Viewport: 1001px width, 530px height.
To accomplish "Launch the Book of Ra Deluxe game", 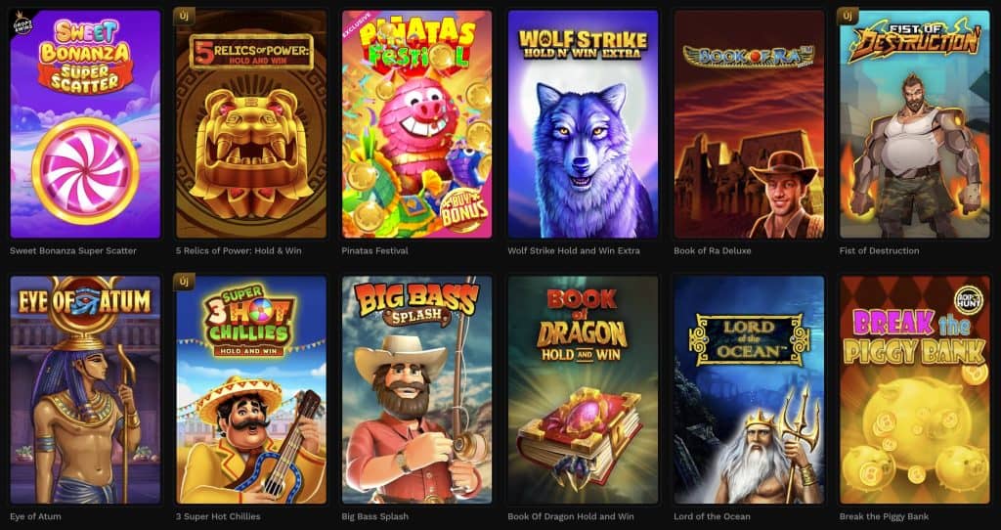I will tap(749, 124).
